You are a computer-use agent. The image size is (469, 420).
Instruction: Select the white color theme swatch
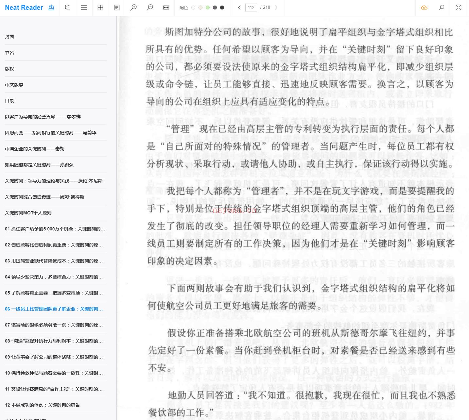pyautogui.click(x=193, y=8)
